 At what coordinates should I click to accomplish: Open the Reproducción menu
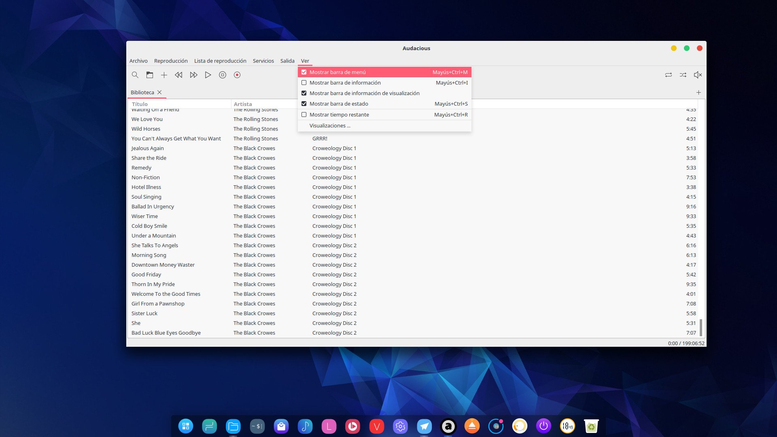click(171, 61)
